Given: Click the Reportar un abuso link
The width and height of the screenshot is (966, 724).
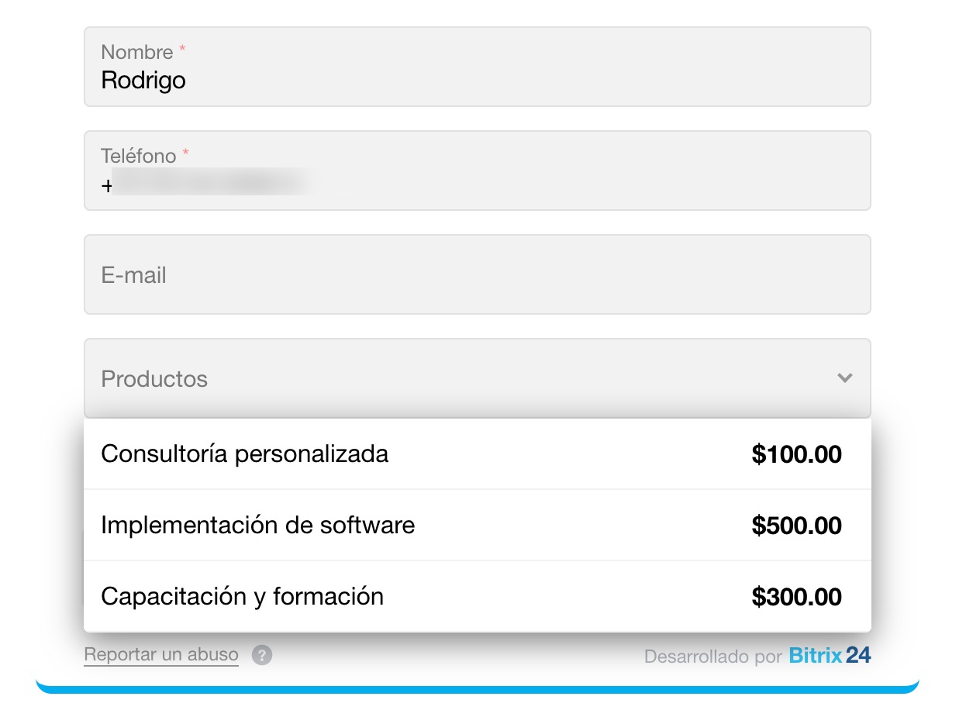Looking at the screenshot, I should pos(161,654).
